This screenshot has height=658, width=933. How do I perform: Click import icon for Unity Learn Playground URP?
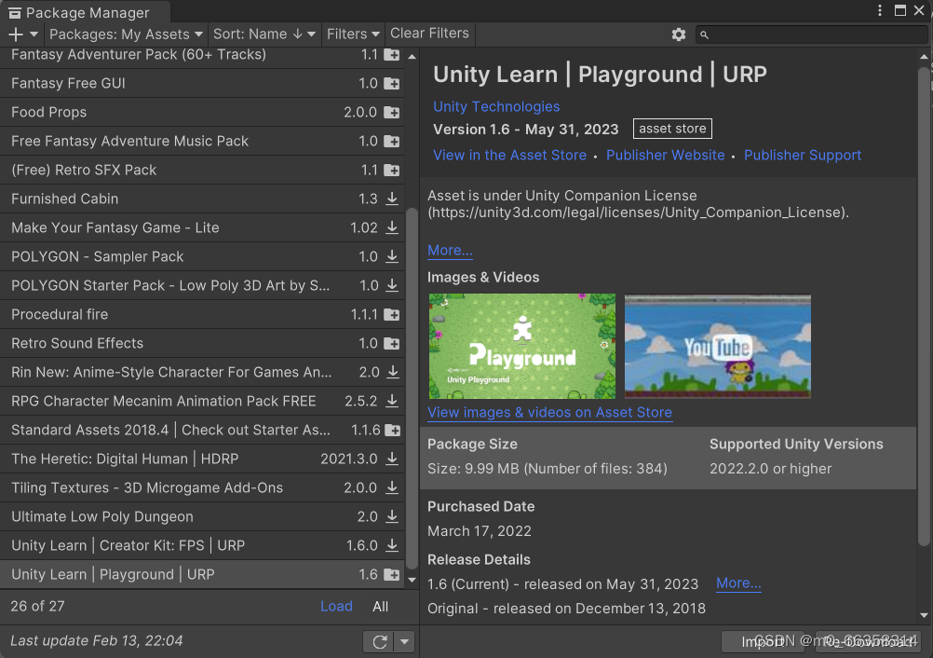(391, 575)
